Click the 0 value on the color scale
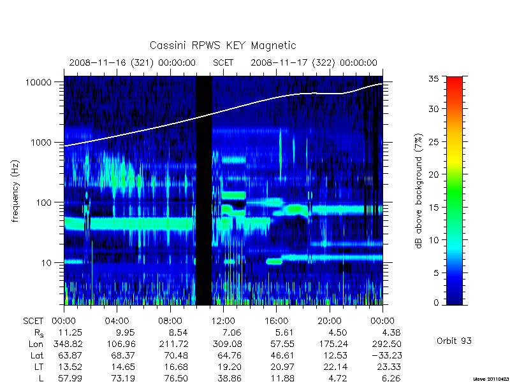510x382 pixels. click(x=436, y=302)
